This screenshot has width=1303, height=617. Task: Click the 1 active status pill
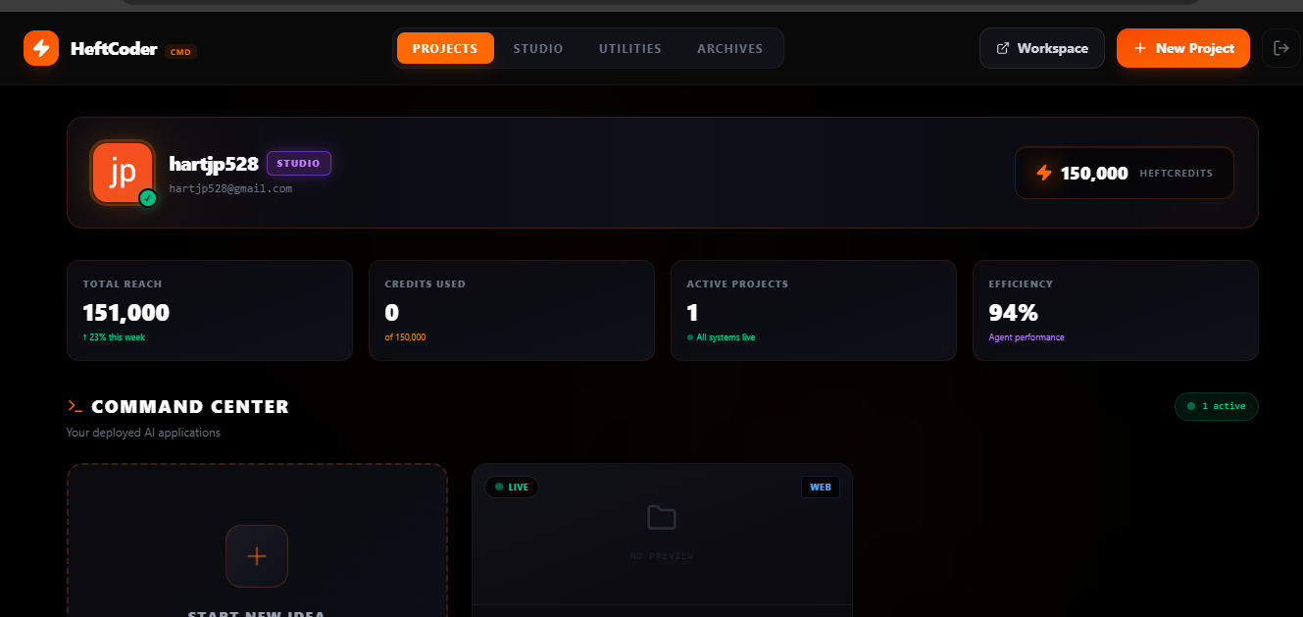click(1216, 406)
